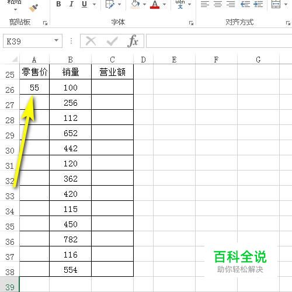Open the Font Color dropdown arrow
This screenshot has height=292, width=292.
[x=164, y=4]
